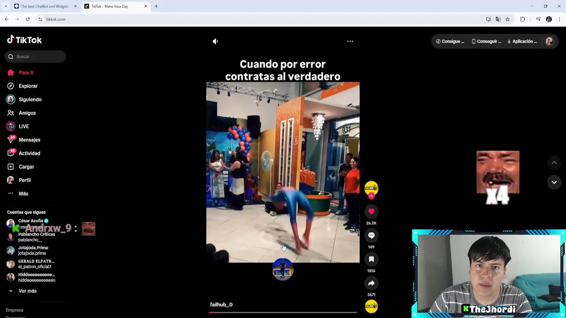The height and width of the screenshot is (318, 566).
Task: Open the sound disc icon at bottom right
Action: 371,306
